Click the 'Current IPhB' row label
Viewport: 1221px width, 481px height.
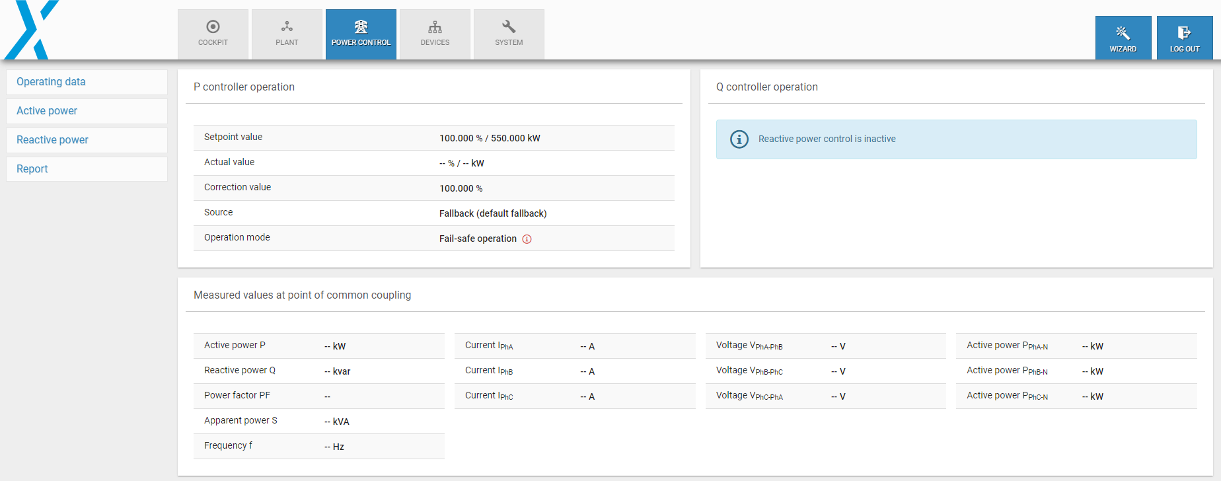pyautogui.click(x=489, y=371)
